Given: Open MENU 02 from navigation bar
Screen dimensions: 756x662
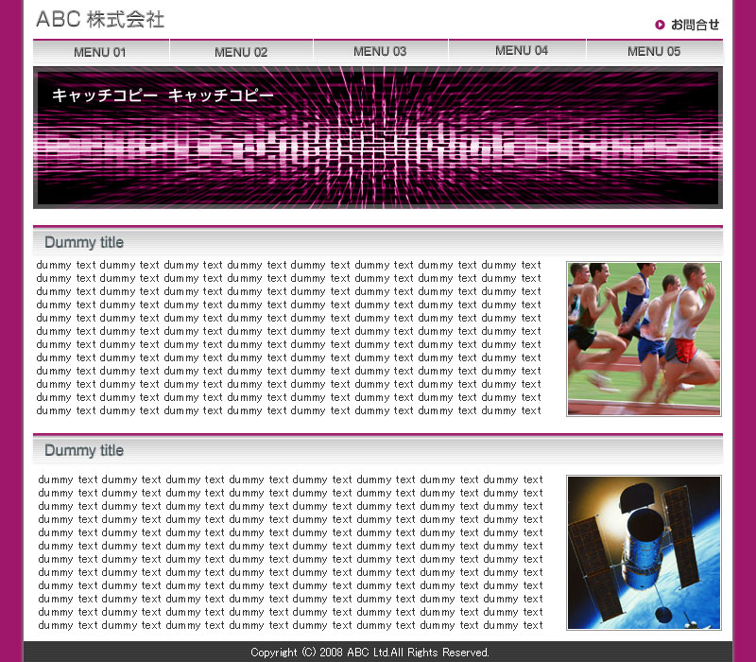Looking at the screenshot, I should (241, 52).
